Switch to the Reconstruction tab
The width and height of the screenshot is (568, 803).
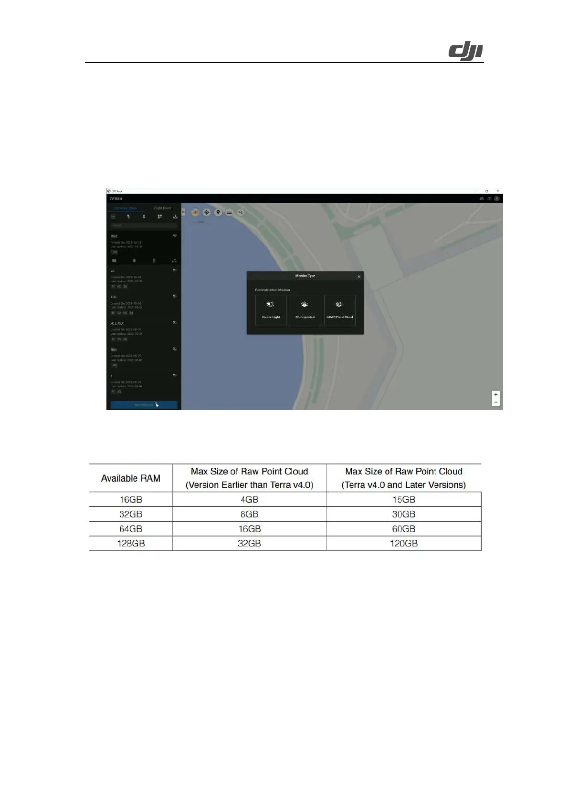click(126, 208)
